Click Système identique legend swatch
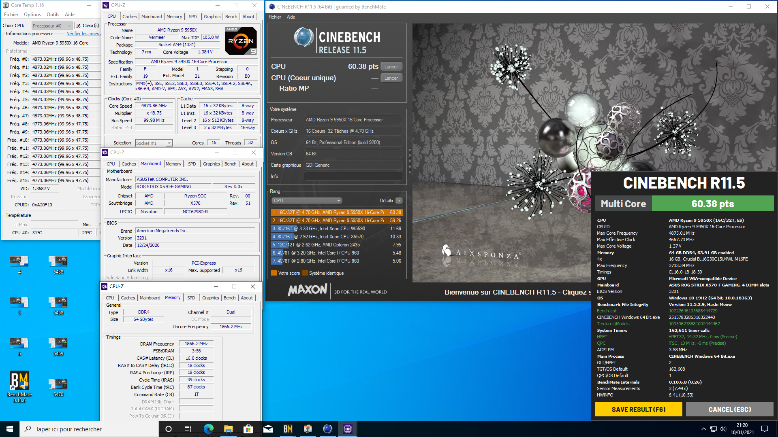The height and width of the screenshot is (437, 778). (x=305, y=273)
